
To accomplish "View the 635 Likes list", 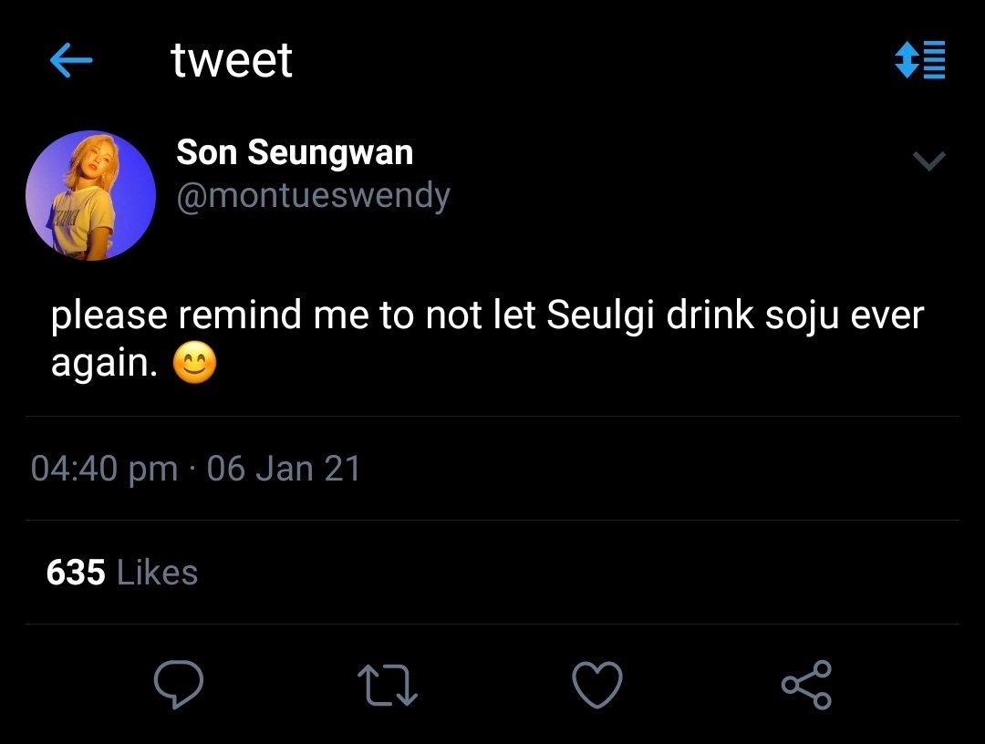I will point(122,573).
